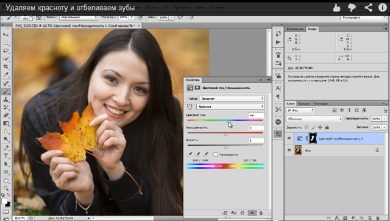Select the History Brush tool
This screenshot has height=221, width=390.
(6, 107)
